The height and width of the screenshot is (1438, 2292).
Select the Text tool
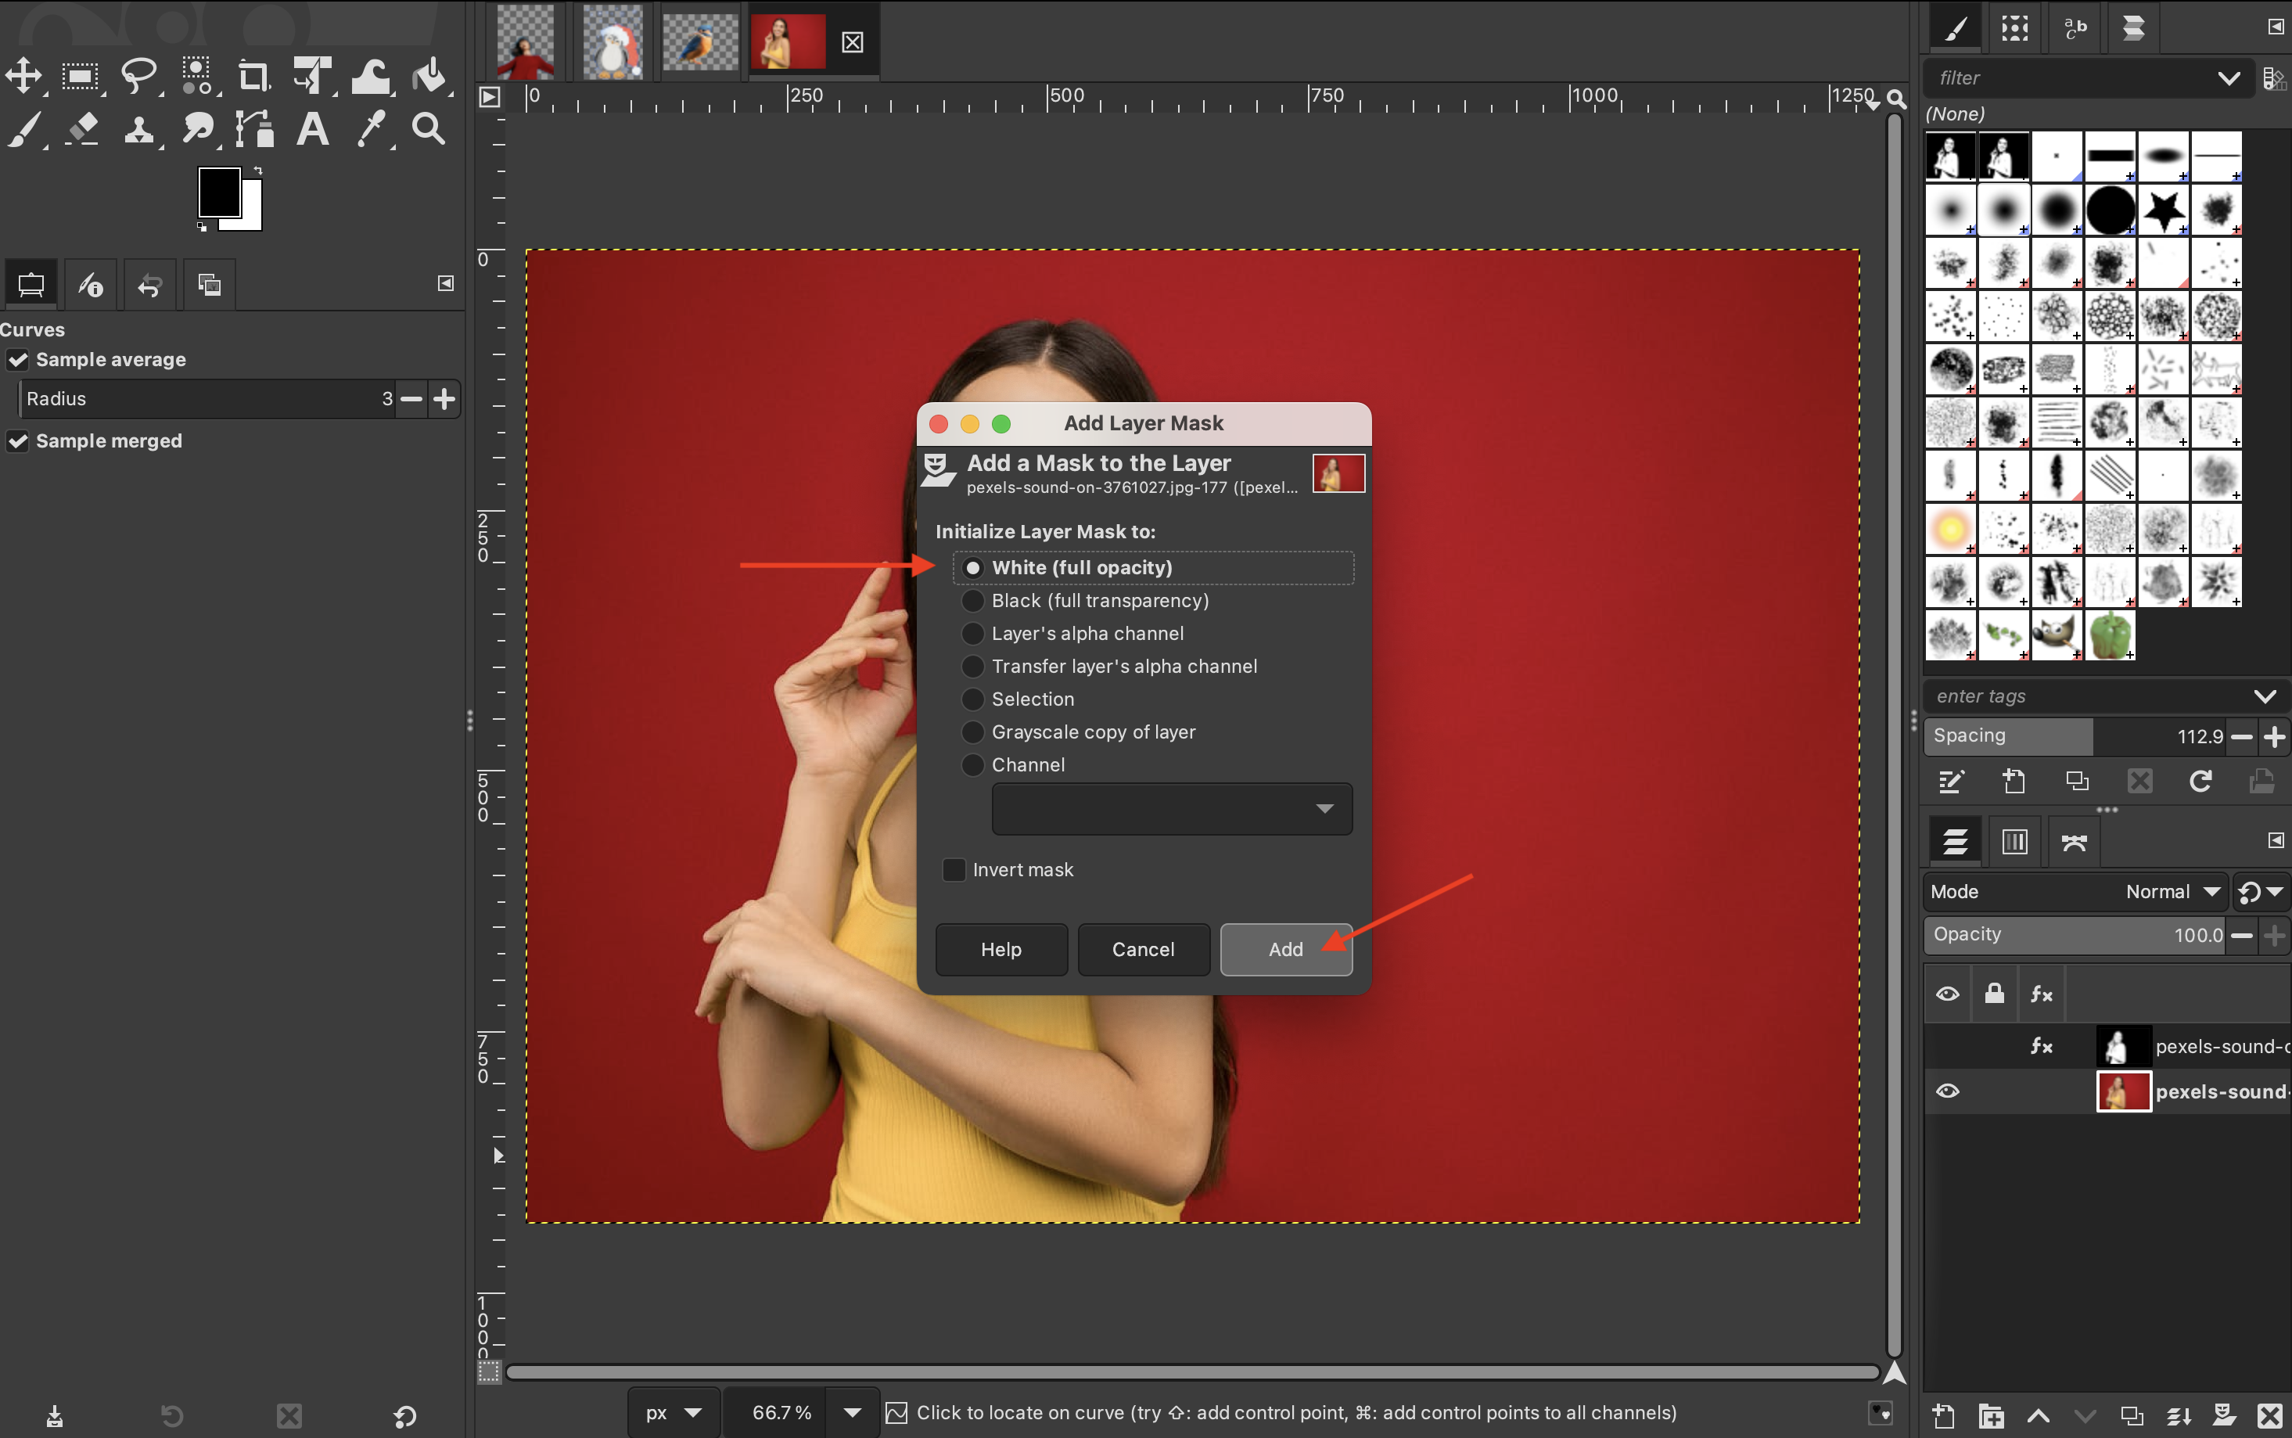click(x=313, y=129)
